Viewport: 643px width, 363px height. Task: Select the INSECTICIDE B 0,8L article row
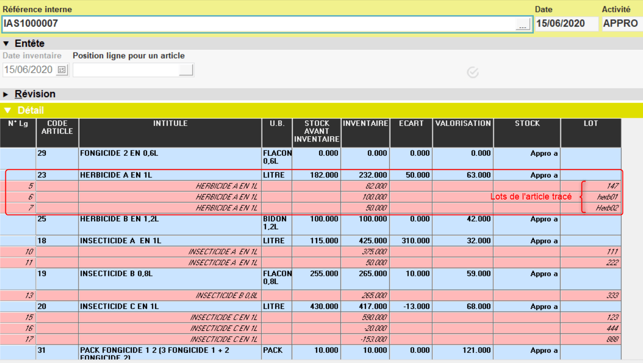click(170, 274)
